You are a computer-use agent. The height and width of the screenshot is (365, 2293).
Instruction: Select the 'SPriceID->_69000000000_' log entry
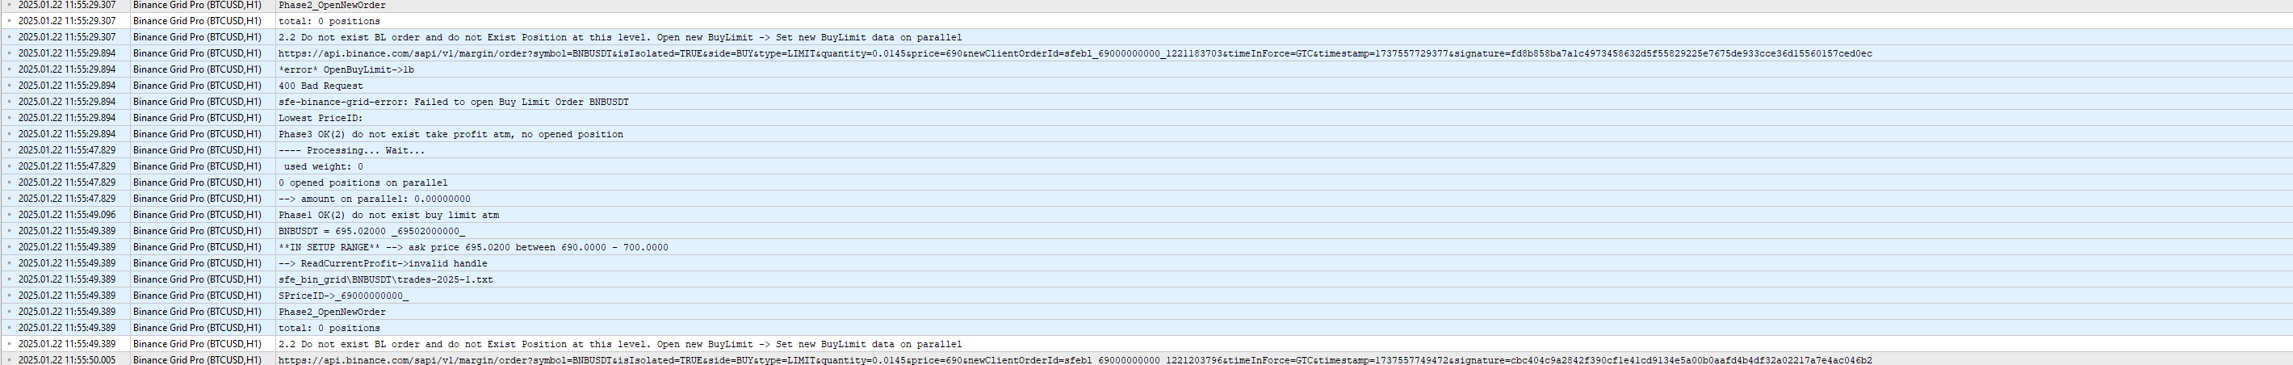point(344,296)
